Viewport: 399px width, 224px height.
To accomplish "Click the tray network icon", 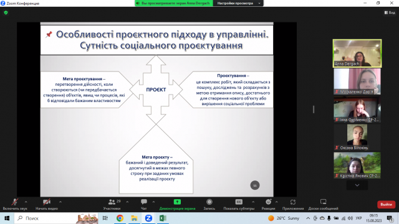I will point(344,218).
